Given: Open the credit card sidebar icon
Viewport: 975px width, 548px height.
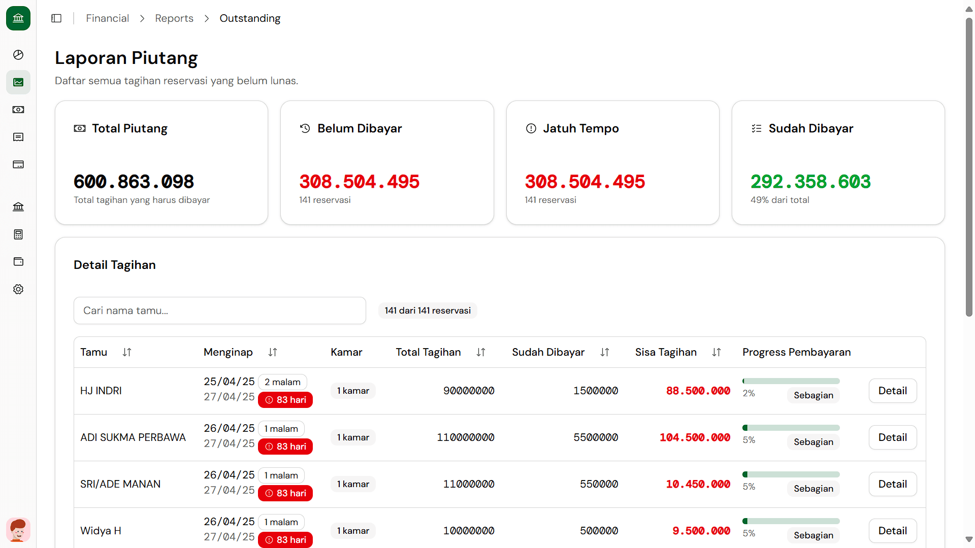Looking at the screenshot, I should [x=18, y=164].
